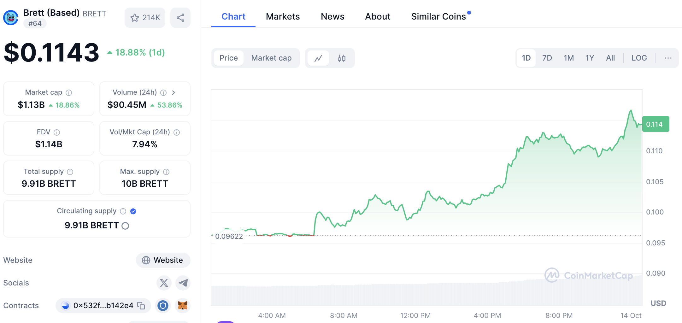Viewport: 682px width, 323px height.
Task: Click the USD currency label on chart
Action: coord(658,303)
